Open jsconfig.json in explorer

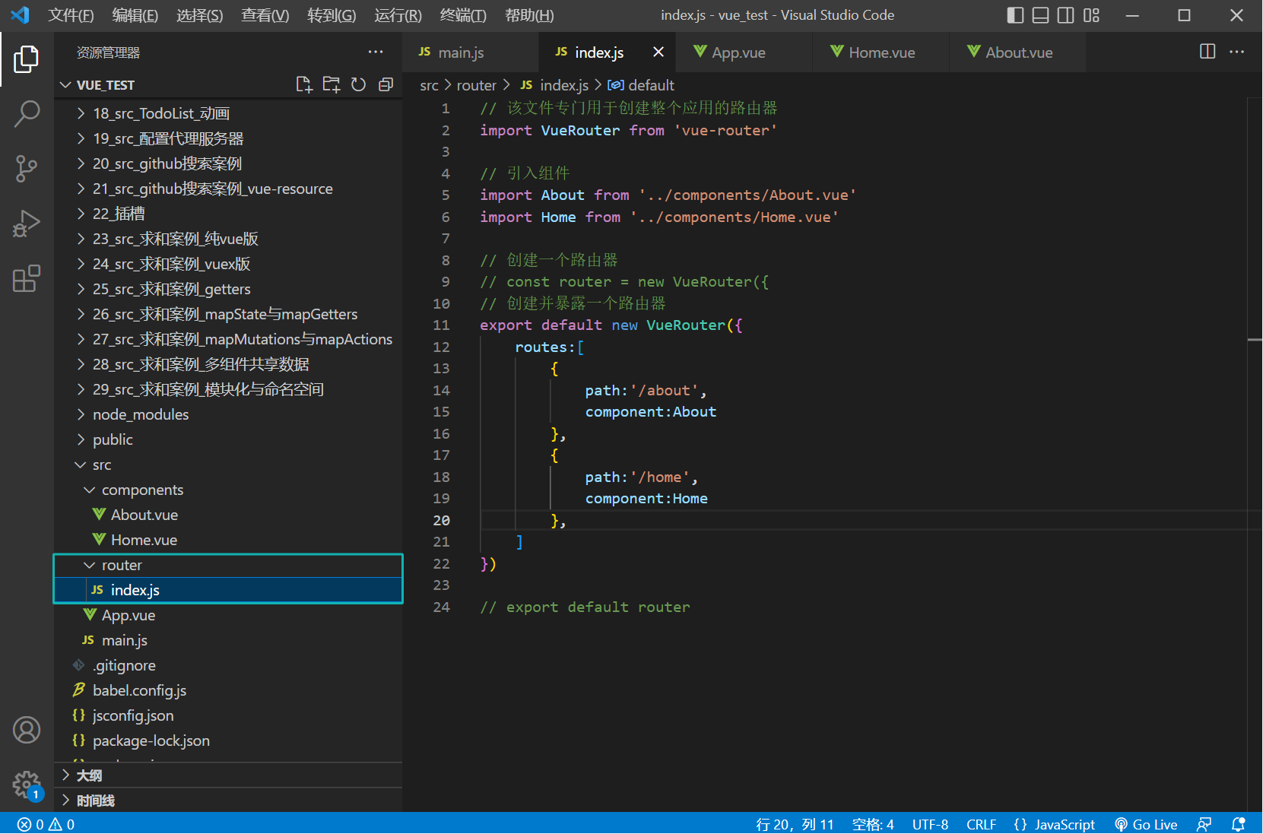(x=228, y=715)
